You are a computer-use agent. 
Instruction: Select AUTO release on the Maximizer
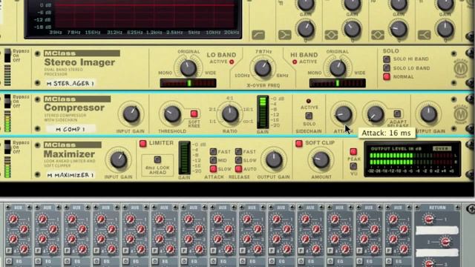pos(238,168)
